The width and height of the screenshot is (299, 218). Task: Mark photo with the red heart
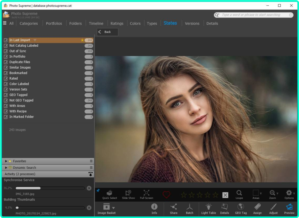166,195
